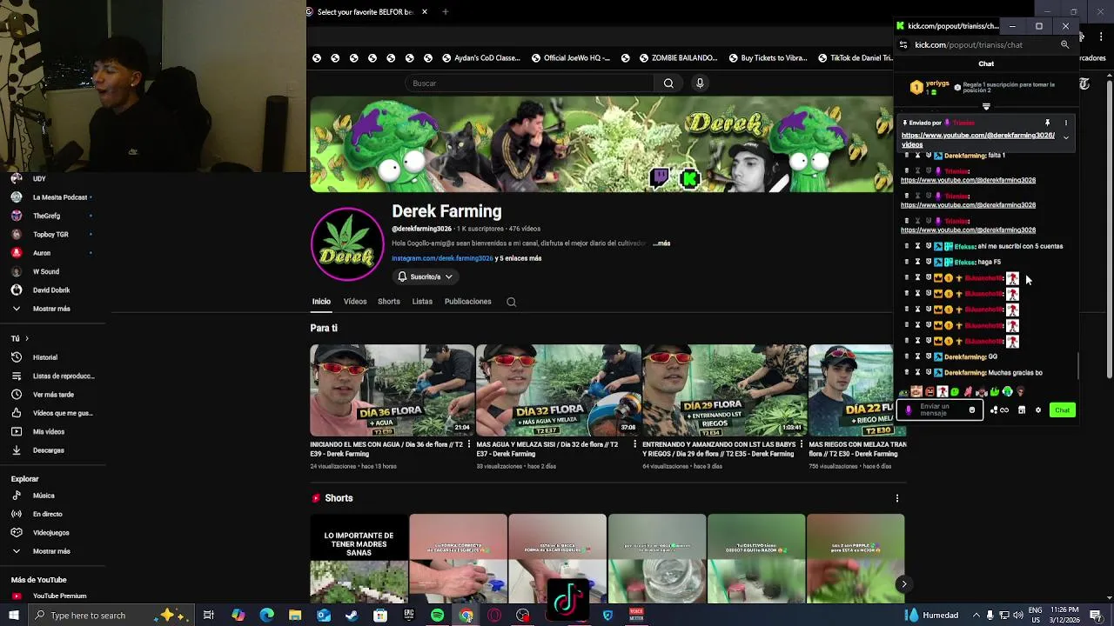Image resolution: width=1114 pixels, height=626 pixels.
Task: Open Derek Farming channel avatar
Action: pos(347,244)
